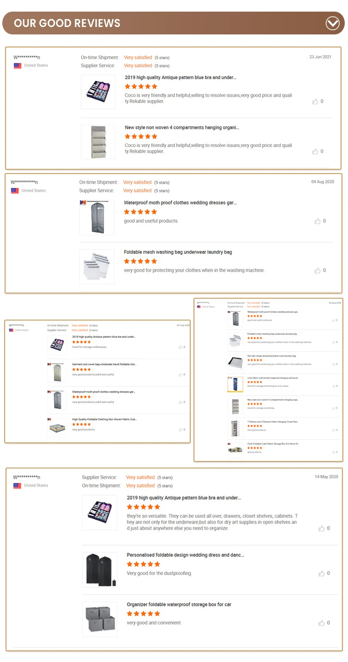Collapse the Our Good Reviews section chevron
348x662 pixels.
tap(332, 23)
